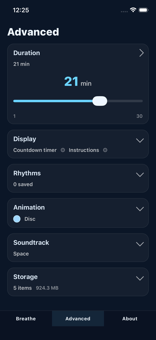This screenshot has width=156, height=340.
Task: Select the Advanced tab
Action: (78, 318)
